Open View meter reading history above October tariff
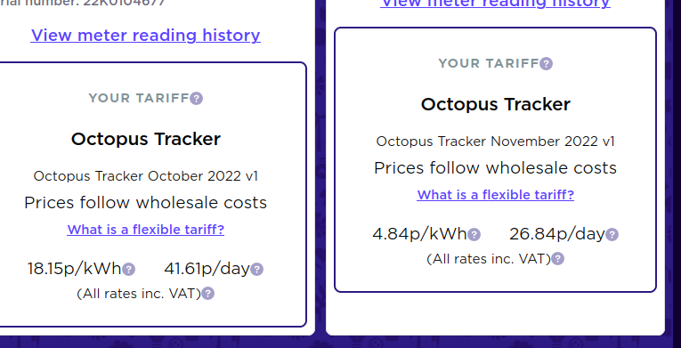681x348 pixels. click(145, 36)
